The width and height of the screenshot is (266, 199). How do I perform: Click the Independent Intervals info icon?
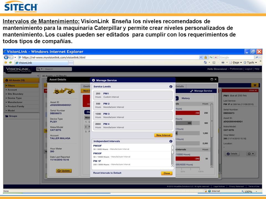click(x=171, y=141)
